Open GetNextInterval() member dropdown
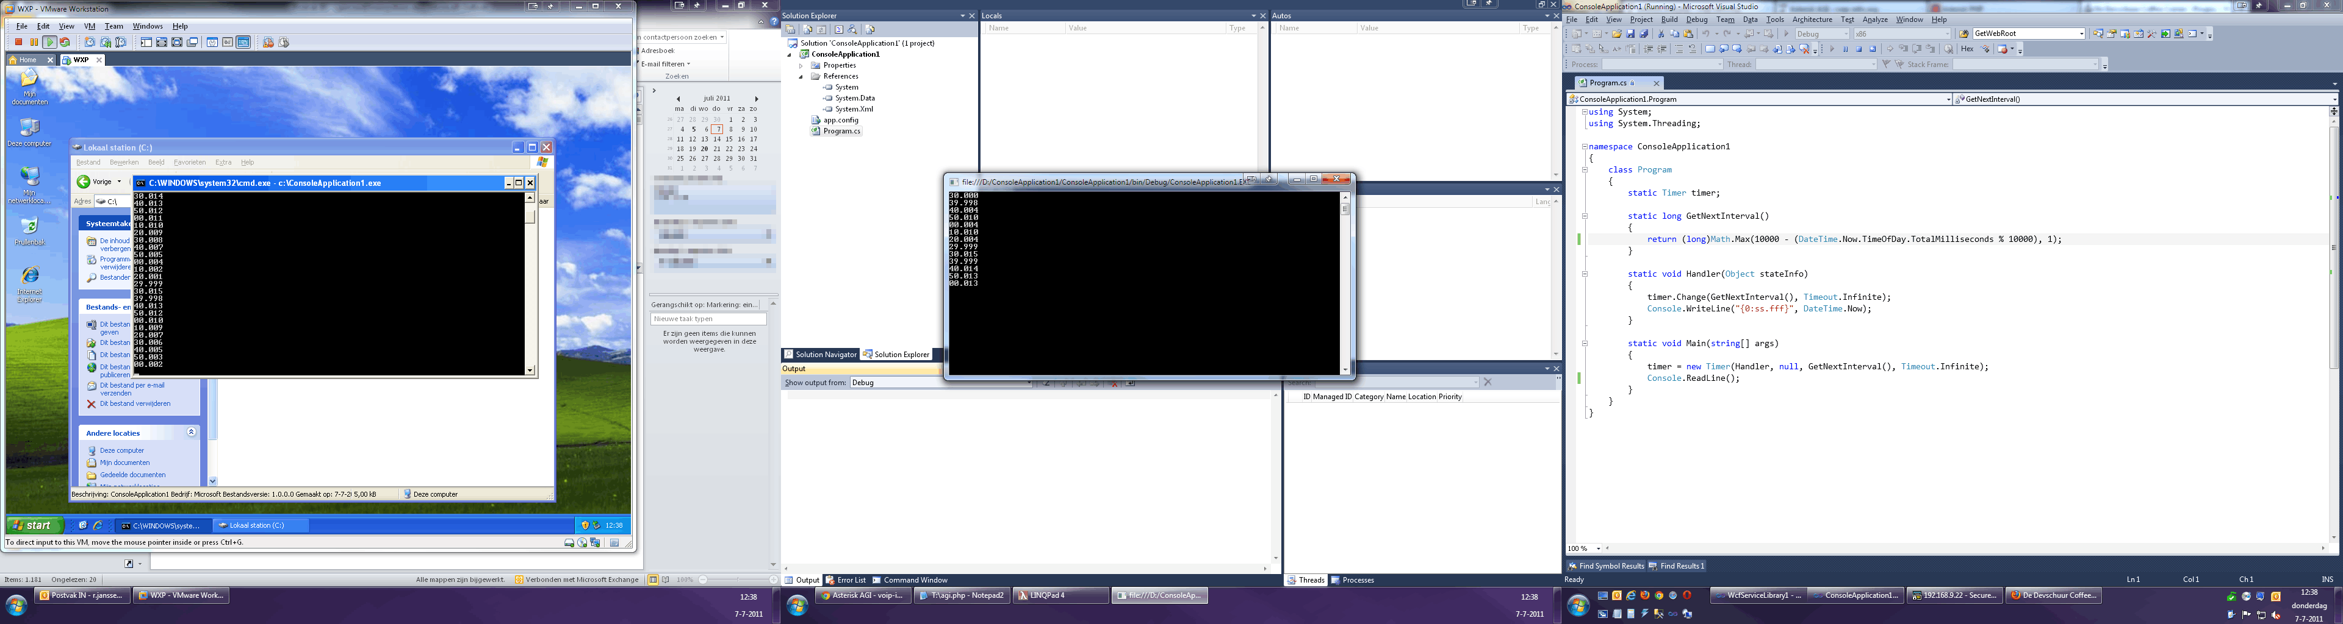Image resolution: width=2343 pixels, height=624 pixels. pos(2335,99)
